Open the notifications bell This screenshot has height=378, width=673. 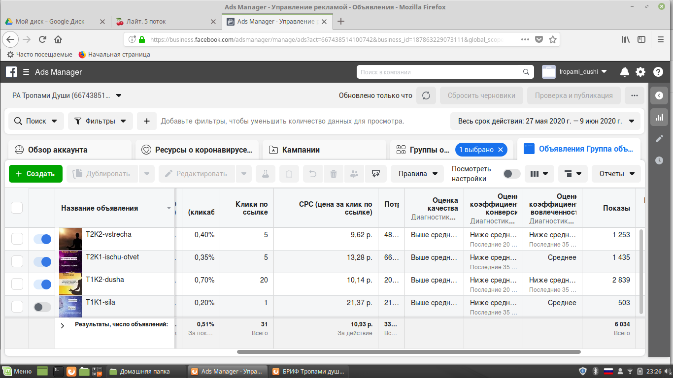pyautogui.click(x=625, y=72)
